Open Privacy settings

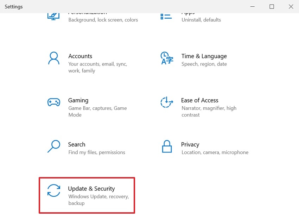click(190, 144)
